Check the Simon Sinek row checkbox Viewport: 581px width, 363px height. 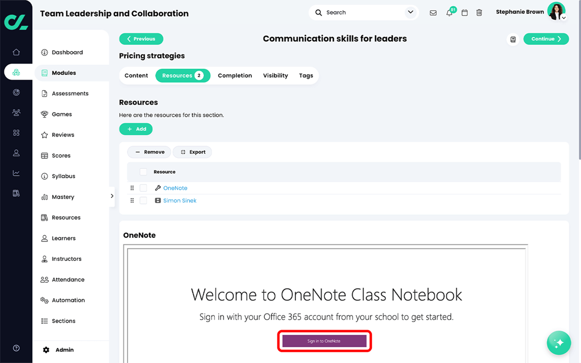pyautogui.click(x=143, y=200)
